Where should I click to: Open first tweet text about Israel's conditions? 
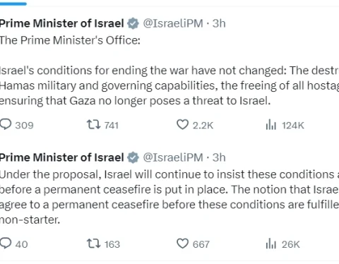coord(169,85)
